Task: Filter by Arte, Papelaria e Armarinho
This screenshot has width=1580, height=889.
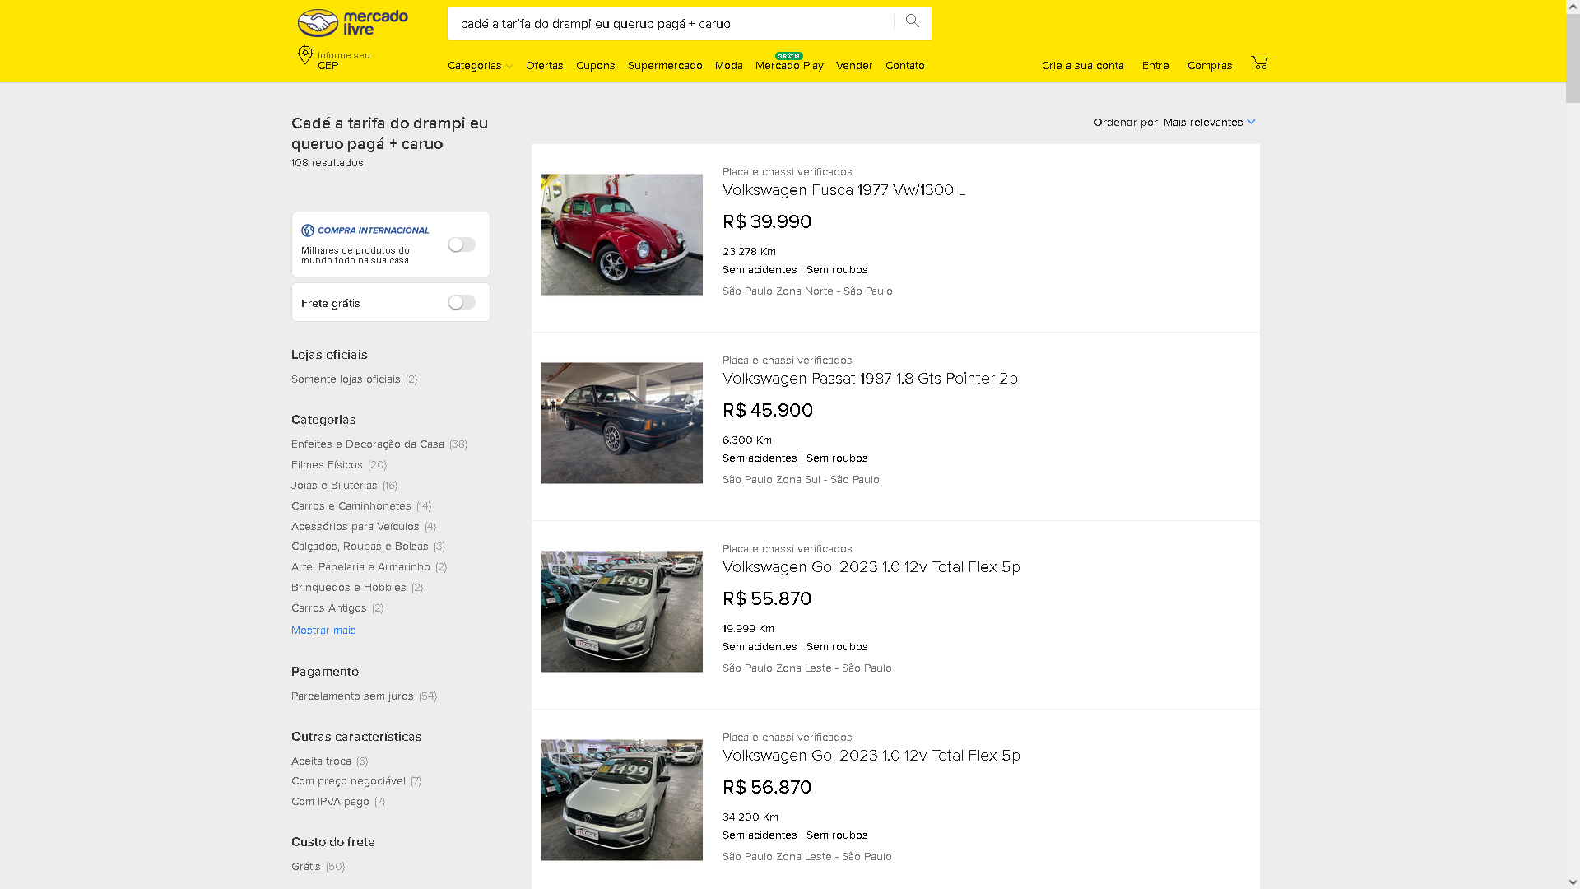Action: point(369,566)
